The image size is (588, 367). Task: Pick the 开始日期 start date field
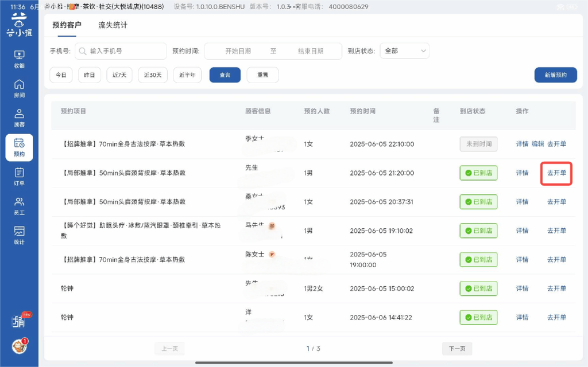click(x=238, y=51)
